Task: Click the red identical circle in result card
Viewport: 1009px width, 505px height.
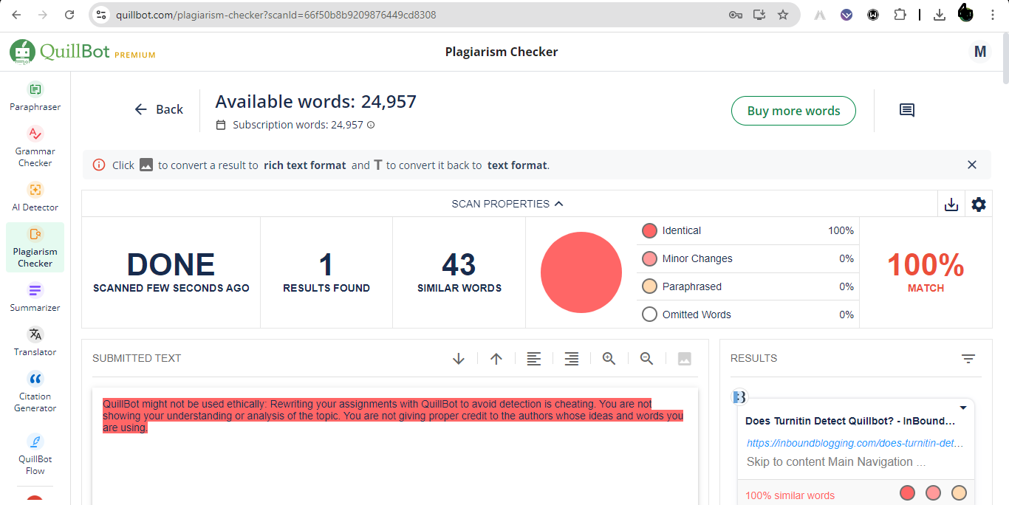Action: tap(908, 493)
